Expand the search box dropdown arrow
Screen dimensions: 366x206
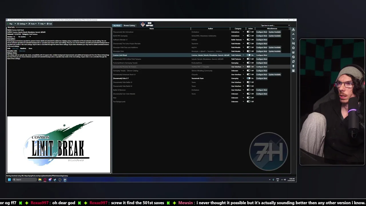pos(289,25)
